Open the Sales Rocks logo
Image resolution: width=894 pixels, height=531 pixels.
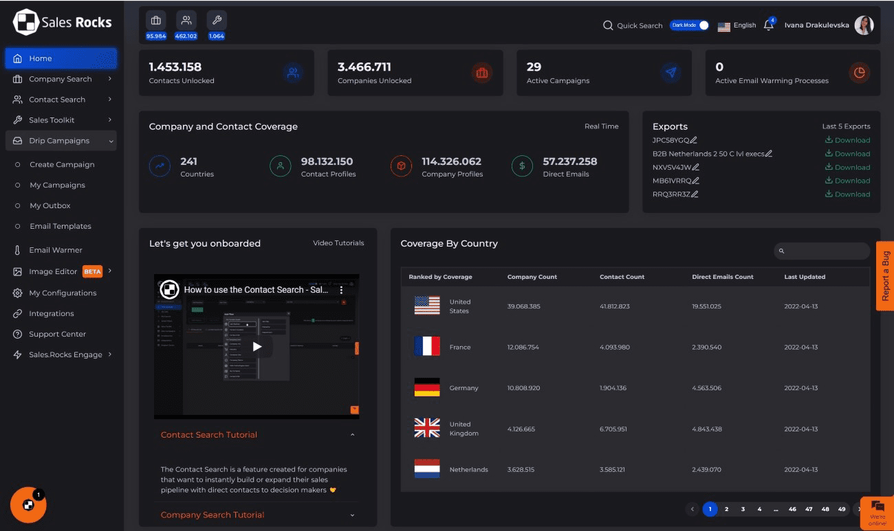click(x=62, y=22)
